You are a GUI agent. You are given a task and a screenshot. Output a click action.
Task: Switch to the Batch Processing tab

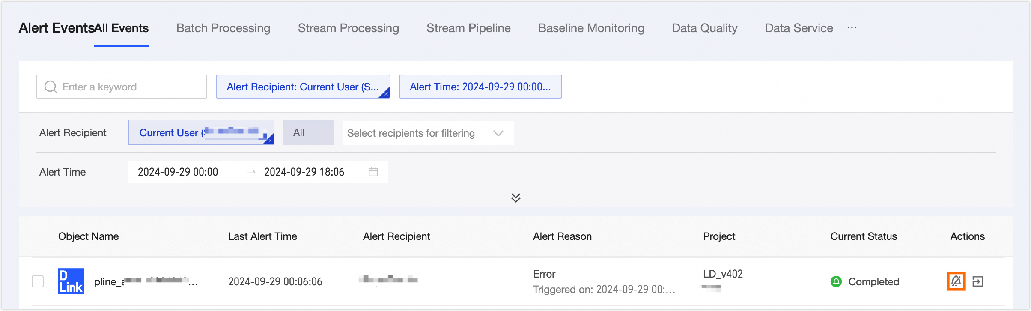[x=223, y=28]
